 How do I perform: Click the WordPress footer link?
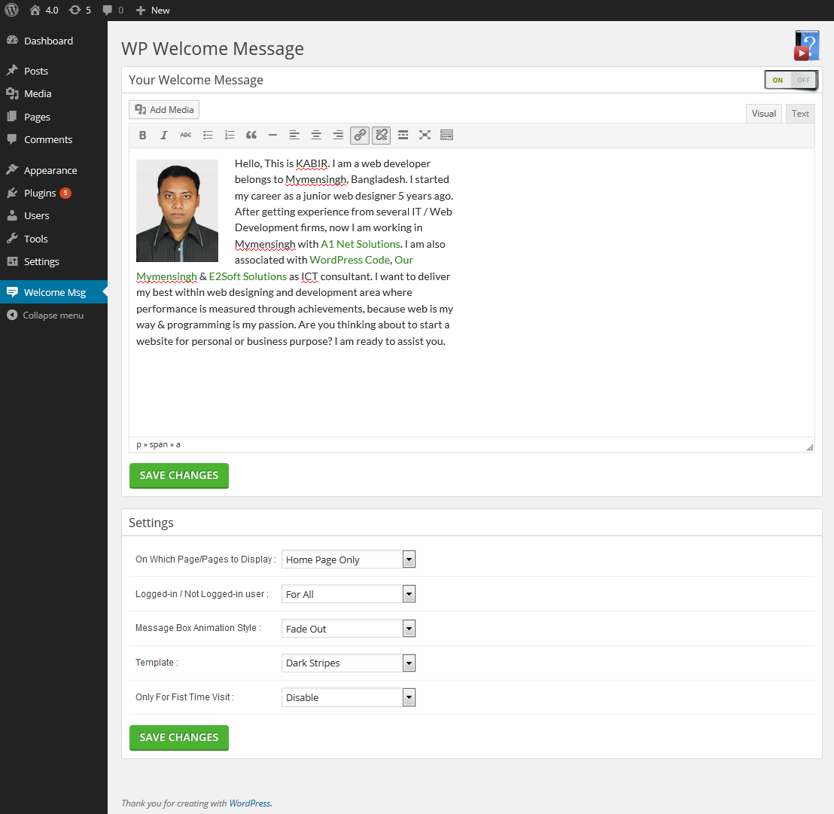(x=249, y=803)
